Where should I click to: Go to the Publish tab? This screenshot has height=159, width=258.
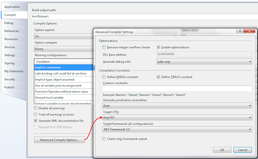click(x=10, y=87)
